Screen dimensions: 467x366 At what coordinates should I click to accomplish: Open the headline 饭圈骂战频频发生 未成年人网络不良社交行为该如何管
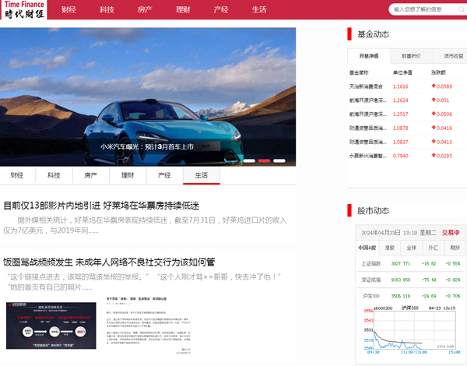coord(109,262)
